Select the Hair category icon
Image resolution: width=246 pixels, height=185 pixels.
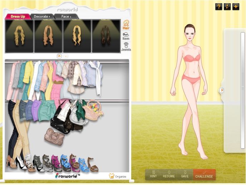click(126, 25)
